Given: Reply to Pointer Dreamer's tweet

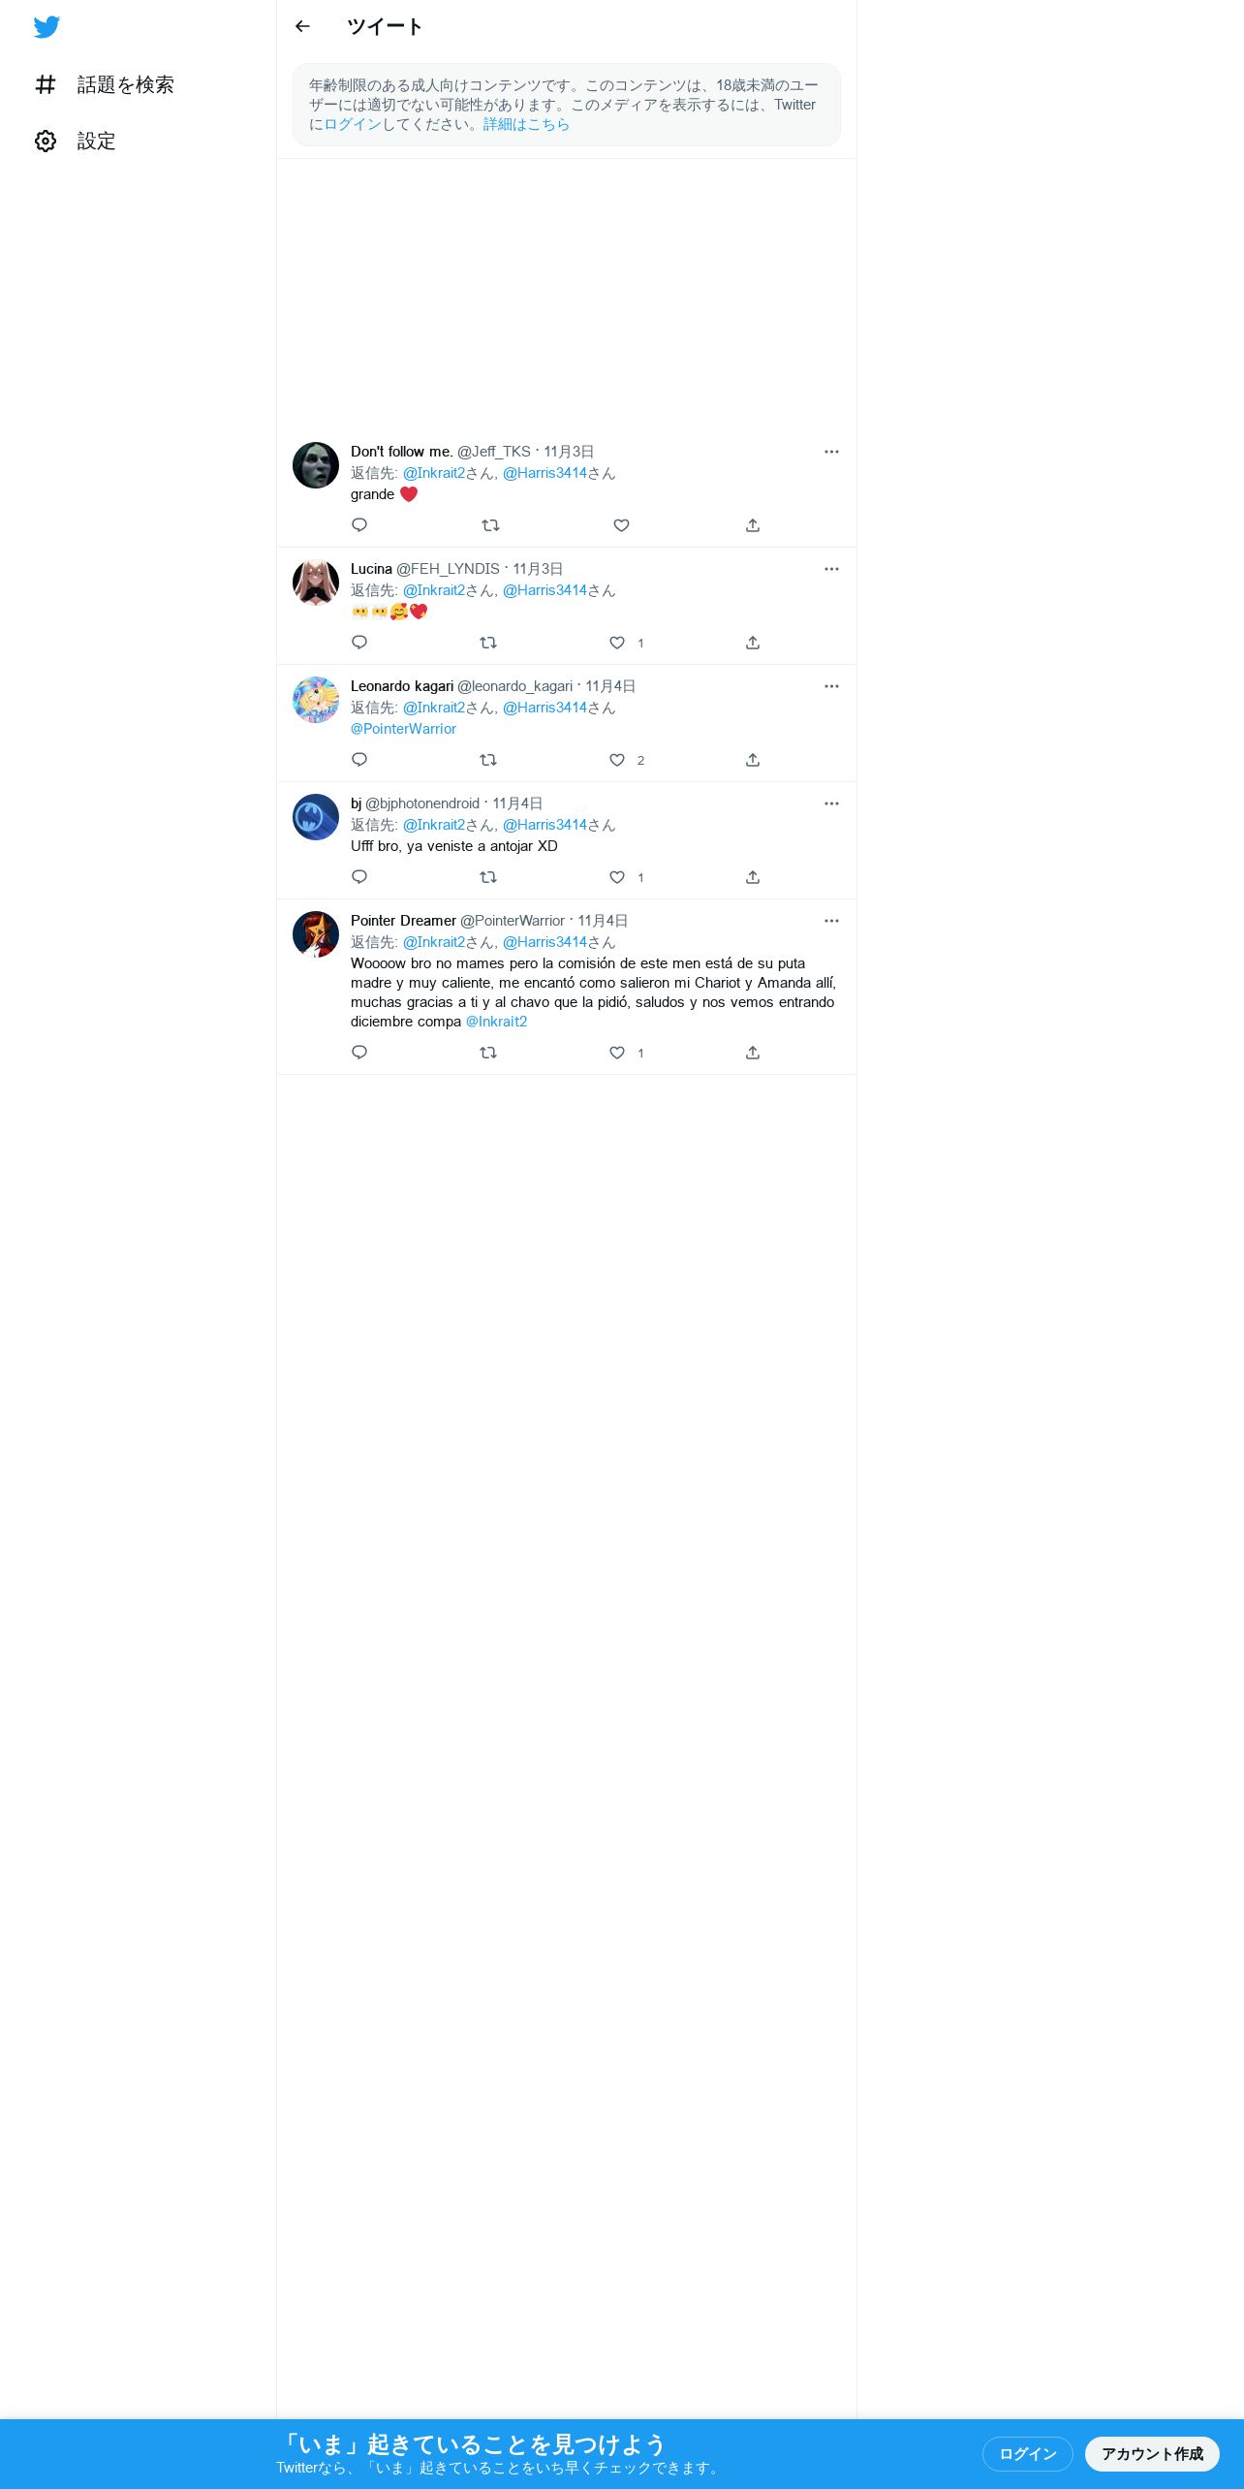Looking at the screenshot, I should point(359,1053).
